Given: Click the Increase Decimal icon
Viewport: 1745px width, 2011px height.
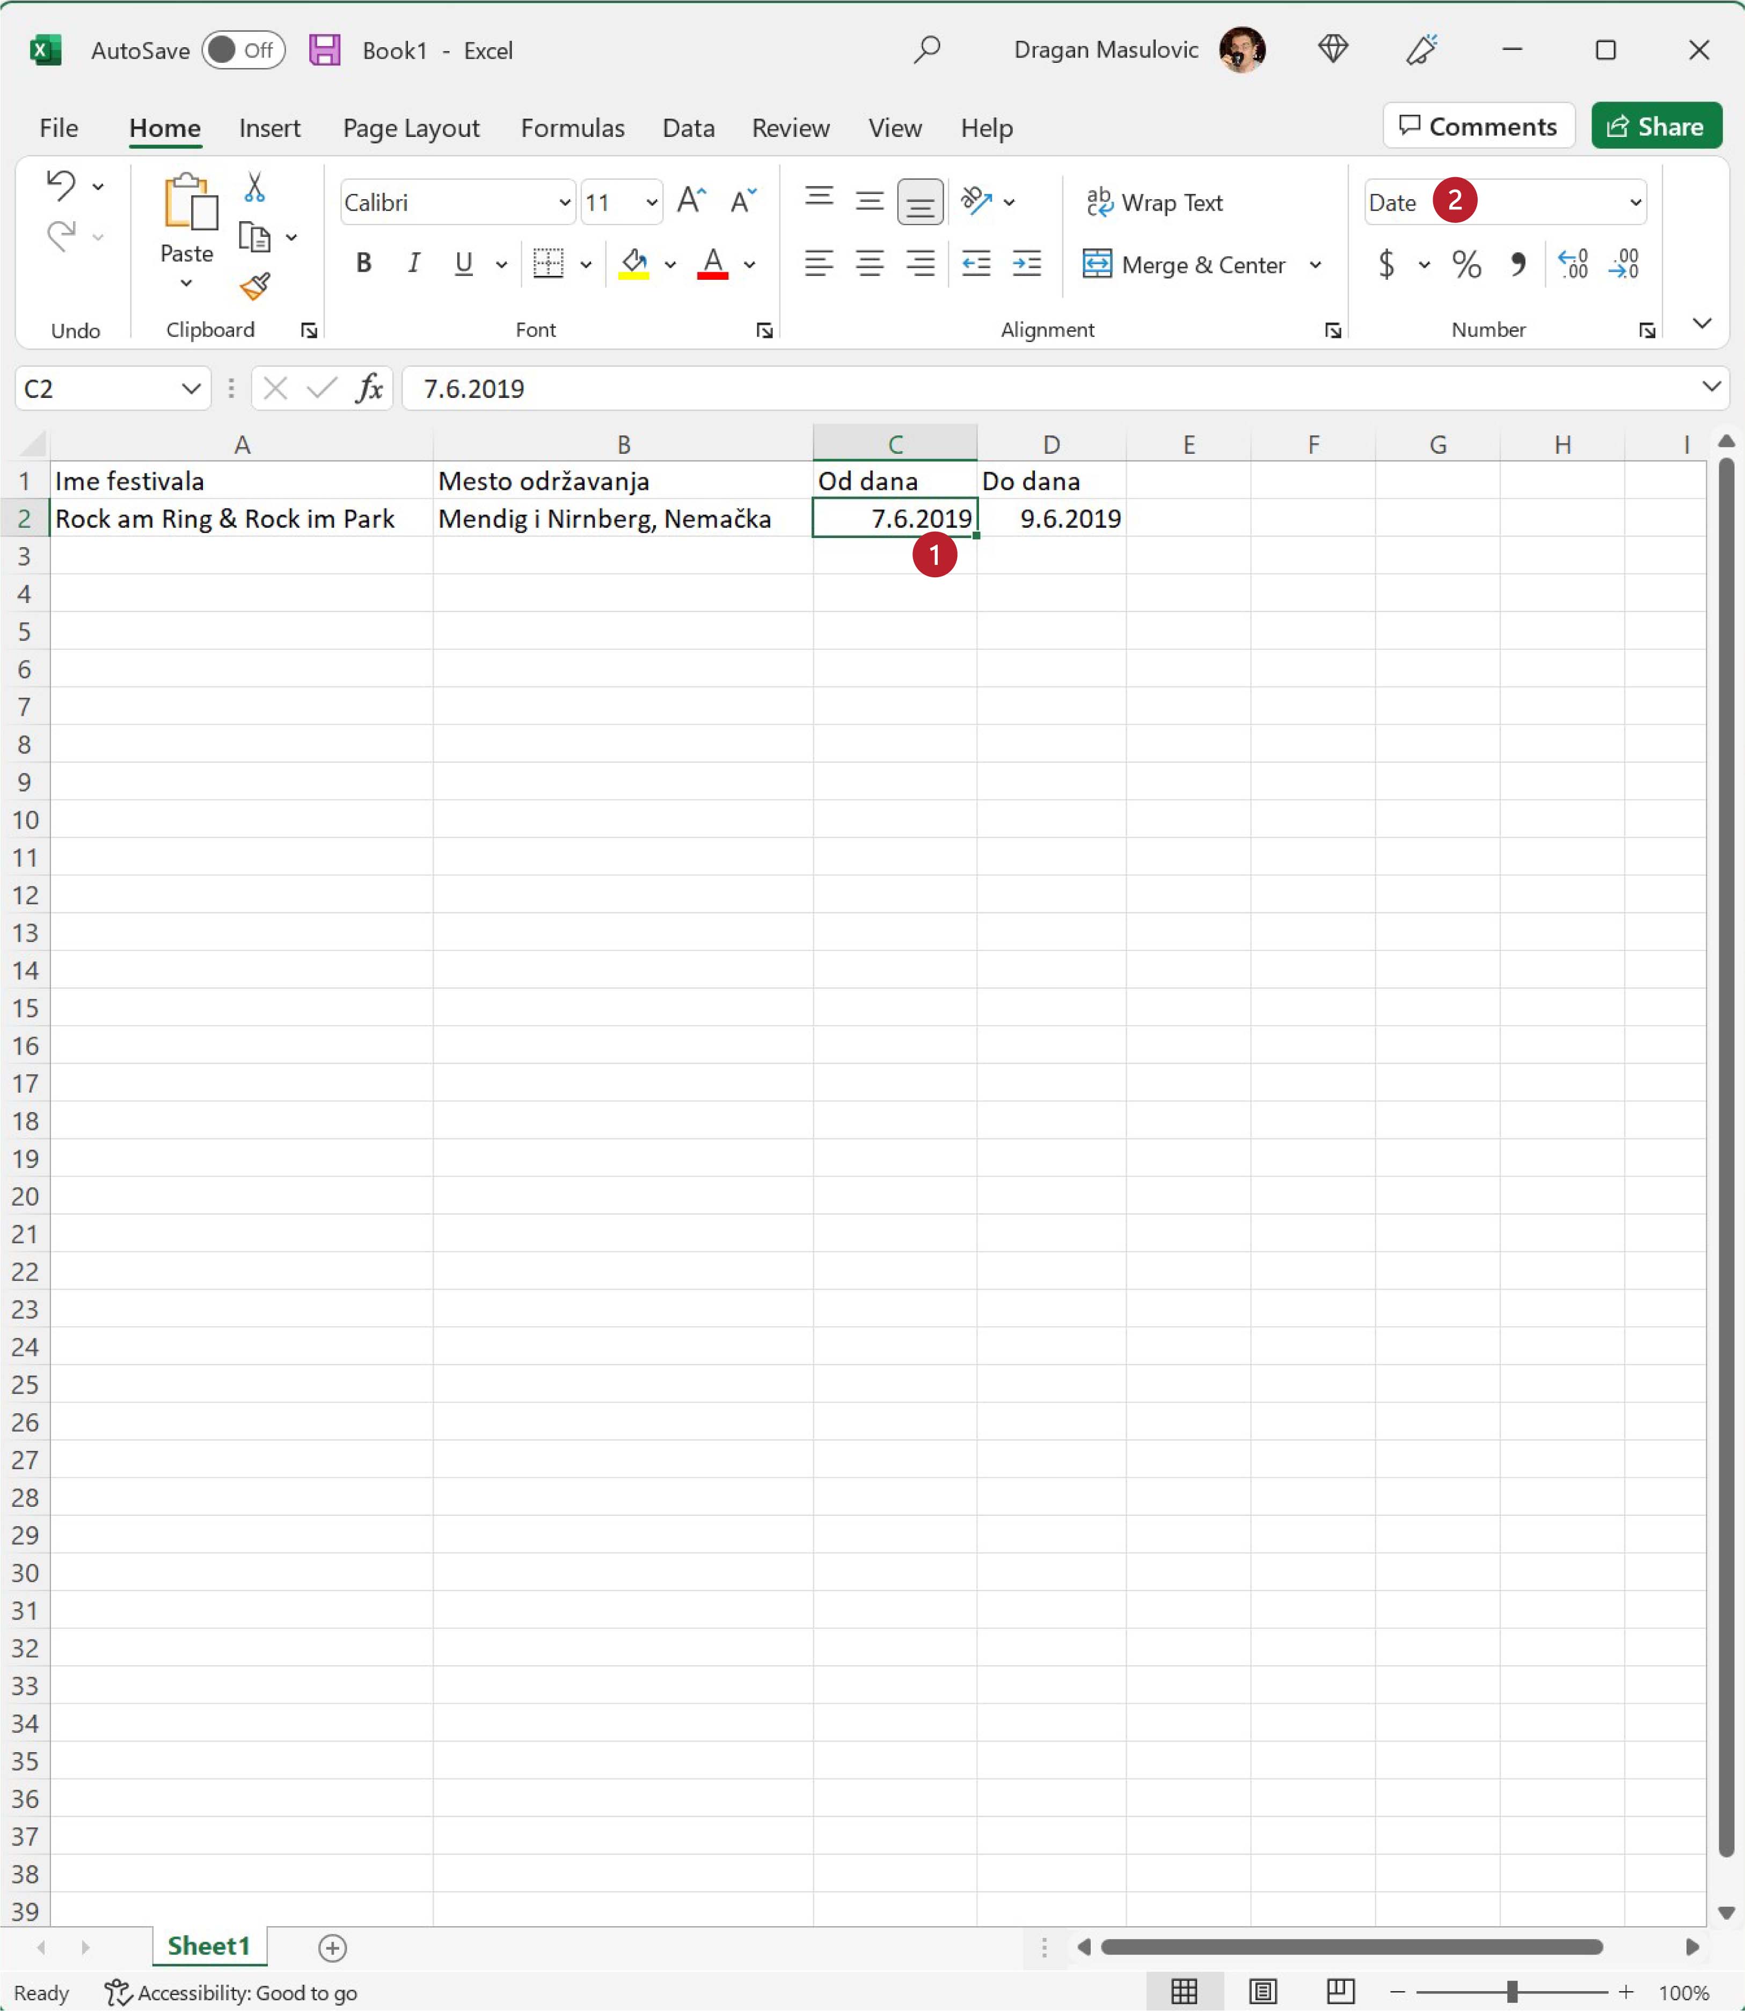Looking at the screenshot, I should pyautogui.click(x=1573, y=264).
